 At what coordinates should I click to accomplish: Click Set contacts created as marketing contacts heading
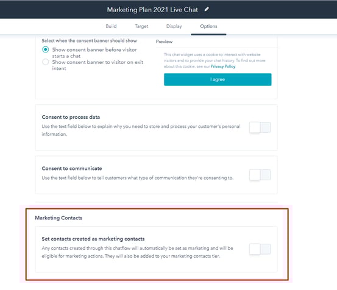click(x=93, y=239)
